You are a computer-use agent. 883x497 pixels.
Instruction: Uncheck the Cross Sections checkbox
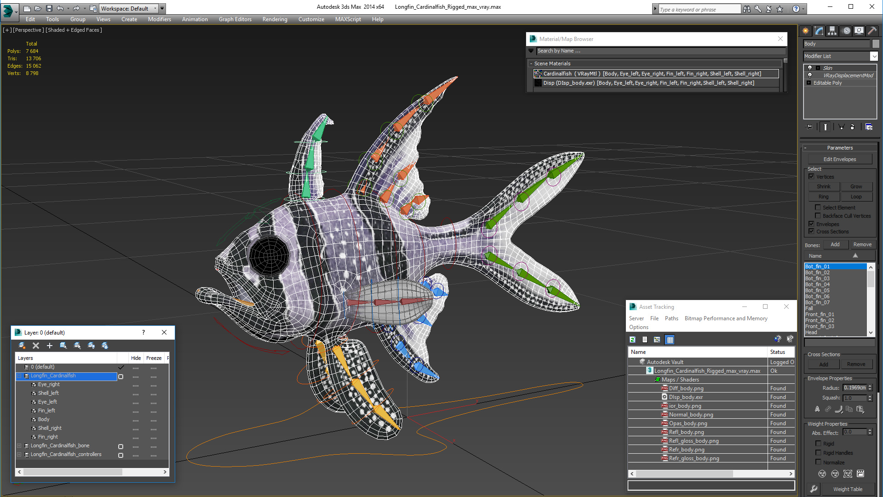pyautogui.click(x=811, y=231)
